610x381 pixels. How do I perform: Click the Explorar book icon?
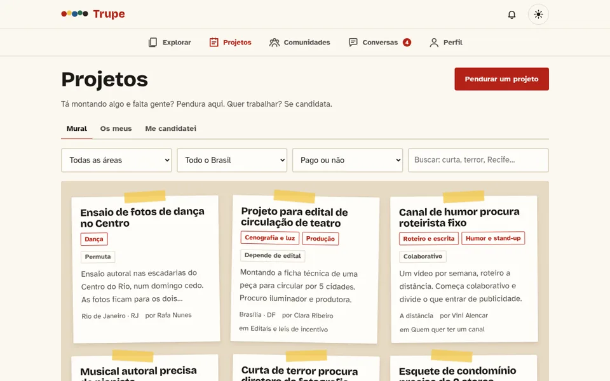pyautogui.click(x=153, y=43)
